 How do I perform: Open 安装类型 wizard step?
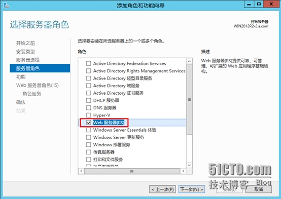tap(25, 52)
